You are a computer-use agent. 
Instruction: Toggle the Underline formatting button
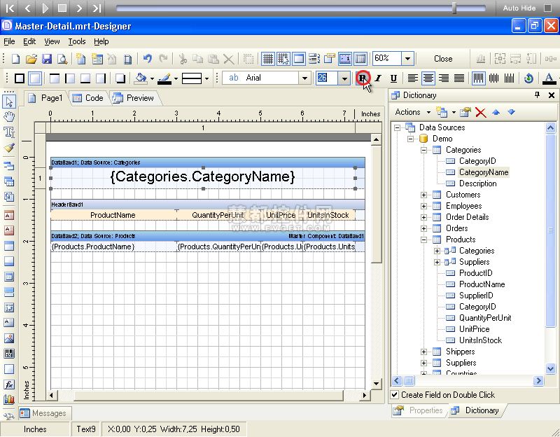point(393,78)
